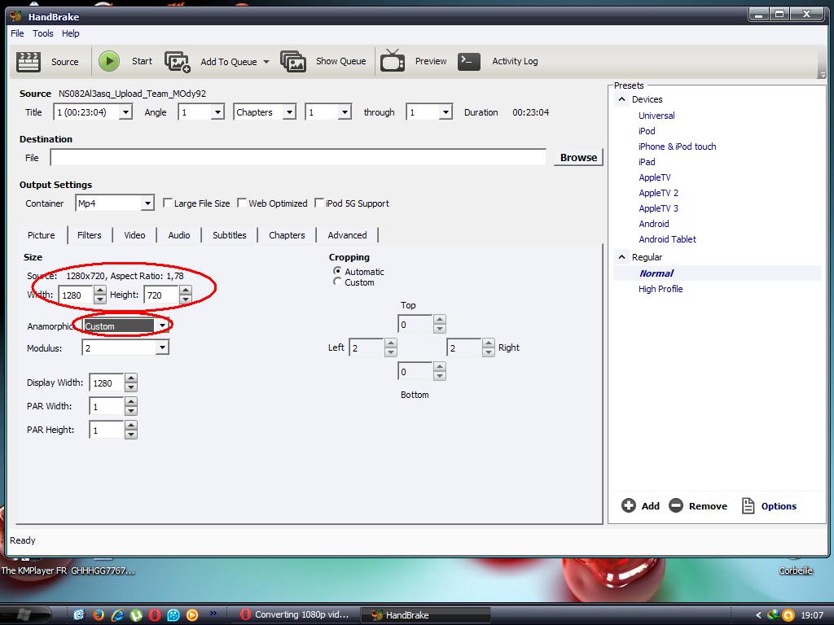The image size is (834, 625).
Task: Click the Show Queue icon
Action: [x=293, y=62]
